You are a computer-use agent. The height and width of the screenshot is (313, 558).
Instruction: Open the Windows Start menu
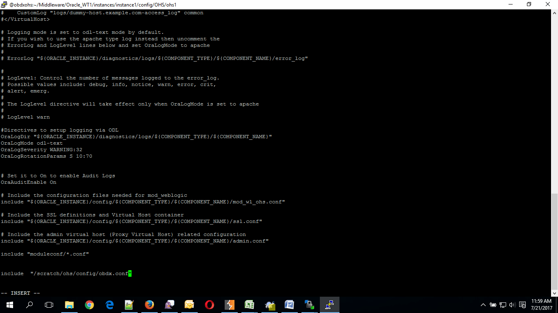tap(9, 304)
